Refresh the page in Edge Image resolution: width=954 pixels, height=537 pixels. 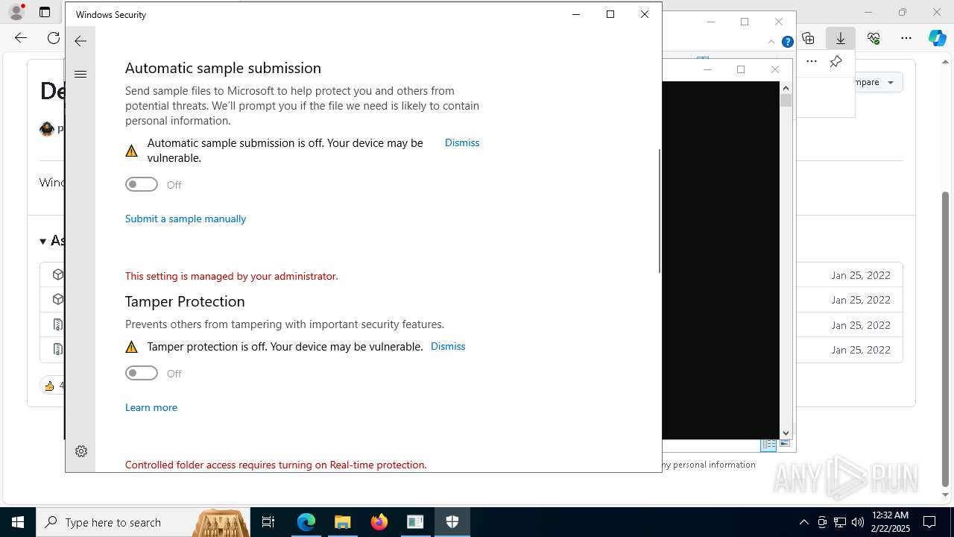(54, 38)
